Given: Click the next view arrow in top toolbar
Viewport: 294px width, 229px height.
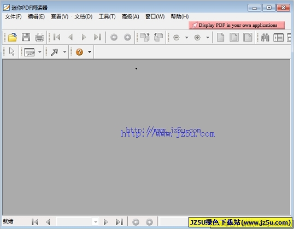Looking at the screenshot, I should coord(127,37).
